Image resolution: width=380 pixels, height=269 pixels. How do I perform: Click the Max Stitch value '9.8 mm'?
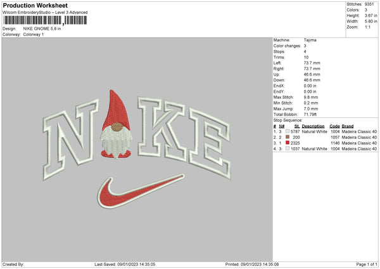311,97
